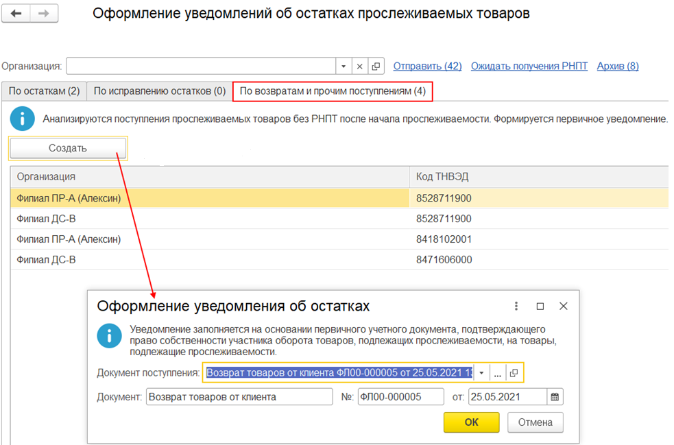Click the Отмена button

[x=535, y=422]
